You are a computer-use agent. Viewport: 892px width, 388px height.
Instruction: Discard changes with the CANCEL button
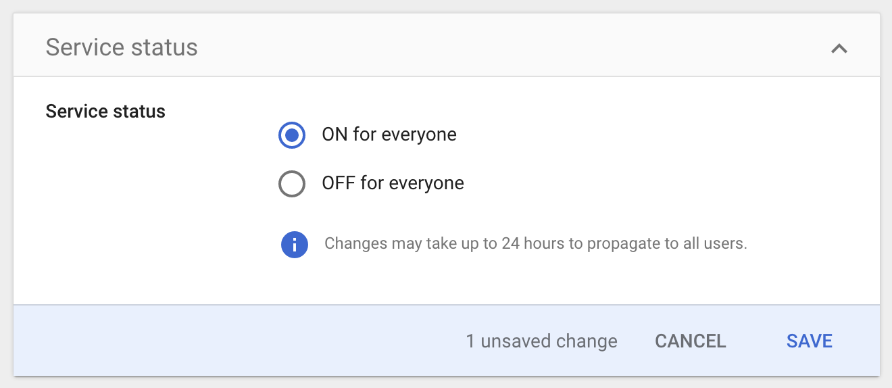tap(690, 341)
